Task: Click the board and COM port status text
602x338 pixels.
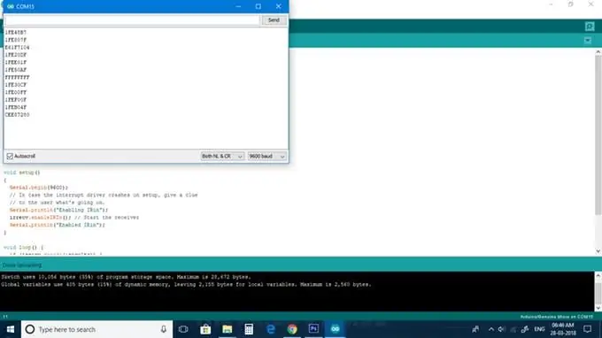Action: (556, 317)
